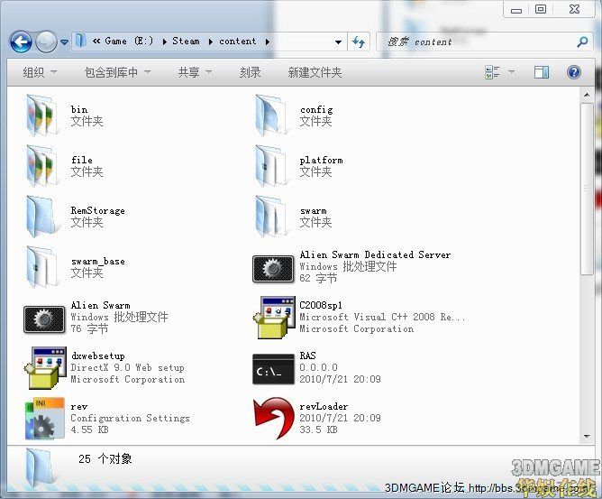Toggle the preview pane icon
This screenshot has height=499, width=602.
pyautogui.click(x=542, y=72)
